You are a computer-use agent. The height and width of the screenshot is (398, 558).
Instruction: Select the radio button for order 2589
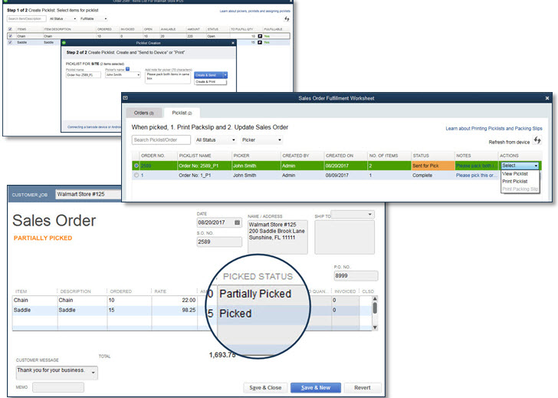pyautogui.click(x=136, y=166)
